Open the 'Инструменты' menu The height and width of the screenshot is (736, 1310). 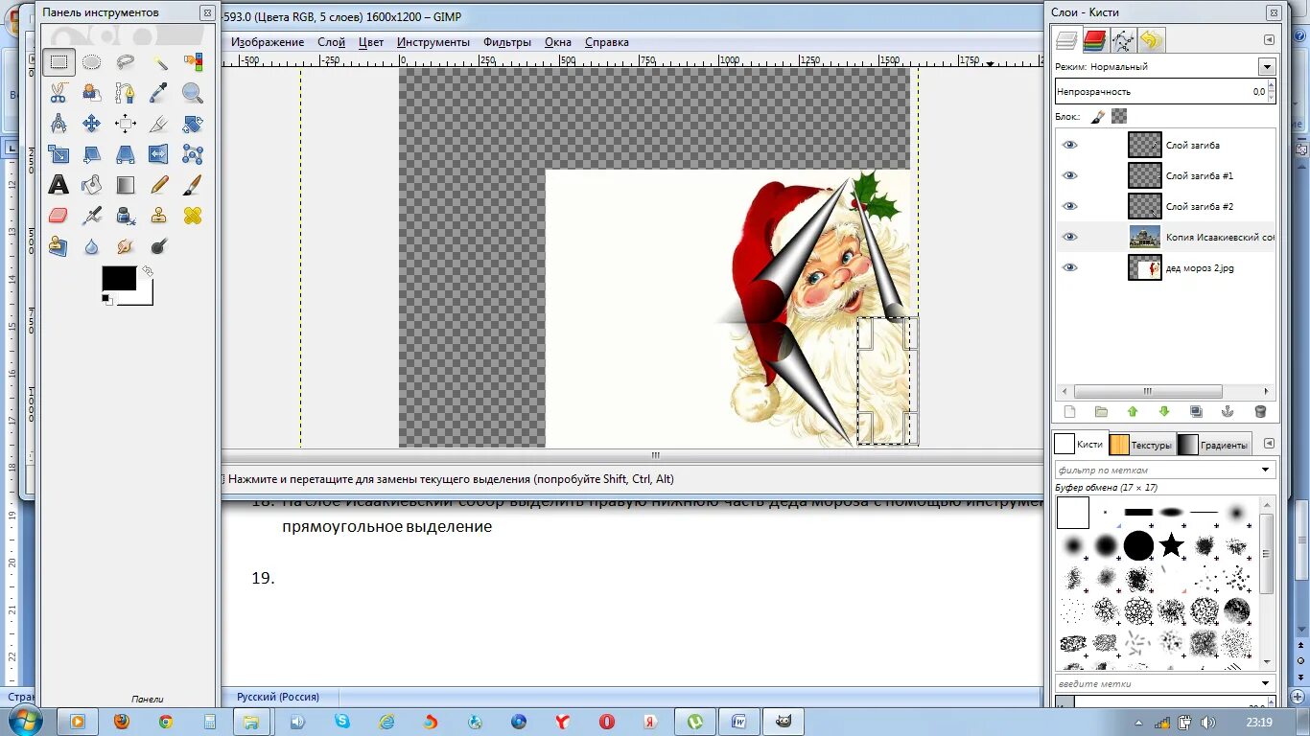[433, 42]
